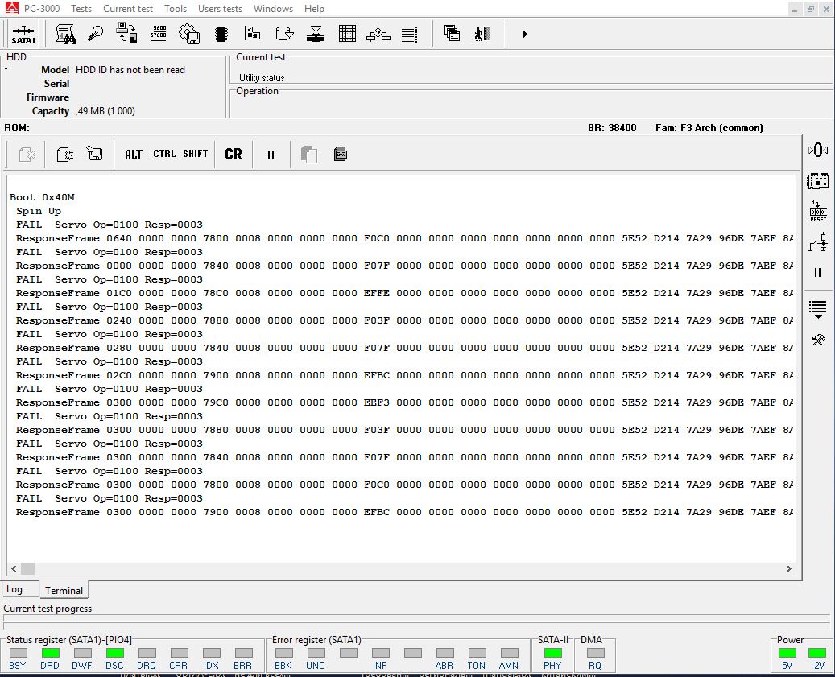Screen dimensions: 835x677
Task: Open the 9600/57600 baud rate icon
Action: point(158,33)
